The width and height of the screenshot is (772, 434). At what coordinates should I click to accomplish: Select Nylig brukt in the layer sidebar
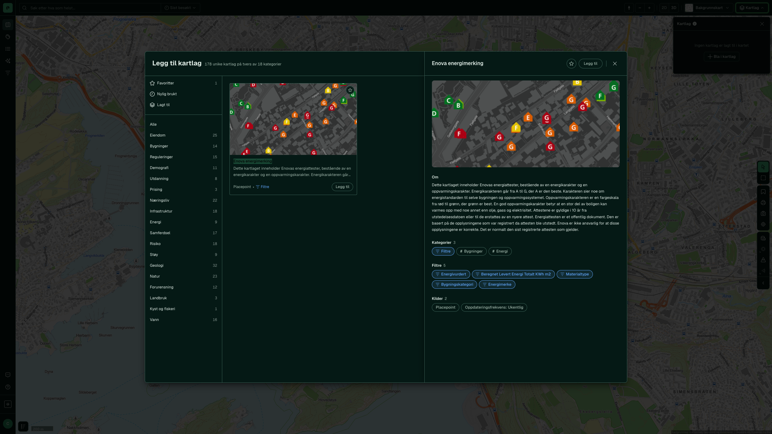click(183, 94)
